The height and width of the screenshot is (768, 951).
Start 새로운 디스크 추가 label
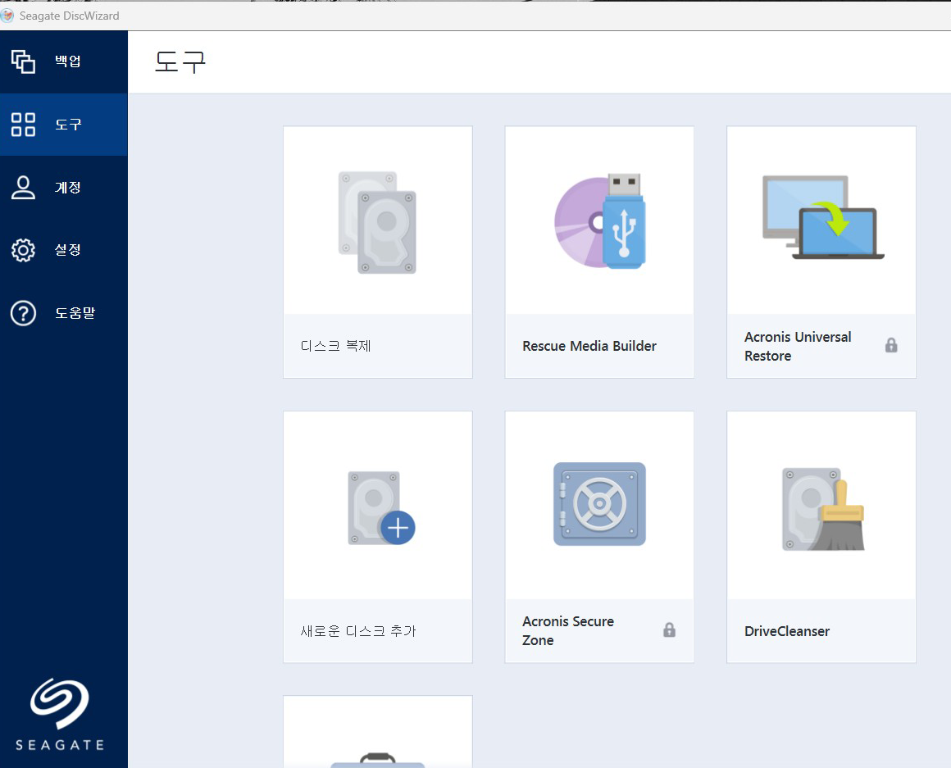pyautogui.click(x=357, y=631)
